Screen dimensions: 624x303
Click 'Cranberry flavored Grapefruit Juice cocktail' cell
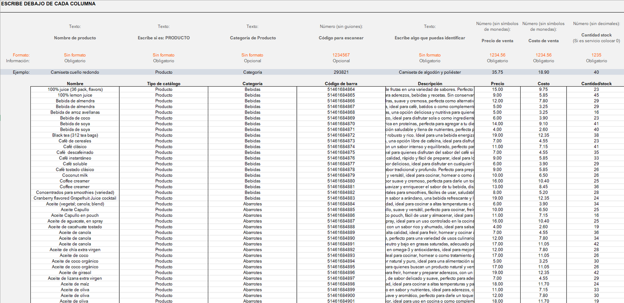[x=75, y=198]
